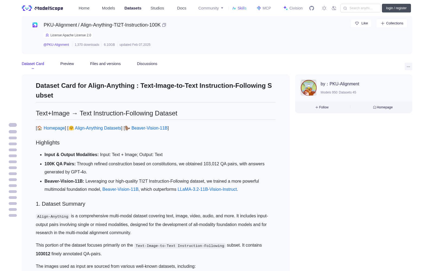Copy dataset name using copy icon
This screenshot has width=434, height=271.
[164, 25]
